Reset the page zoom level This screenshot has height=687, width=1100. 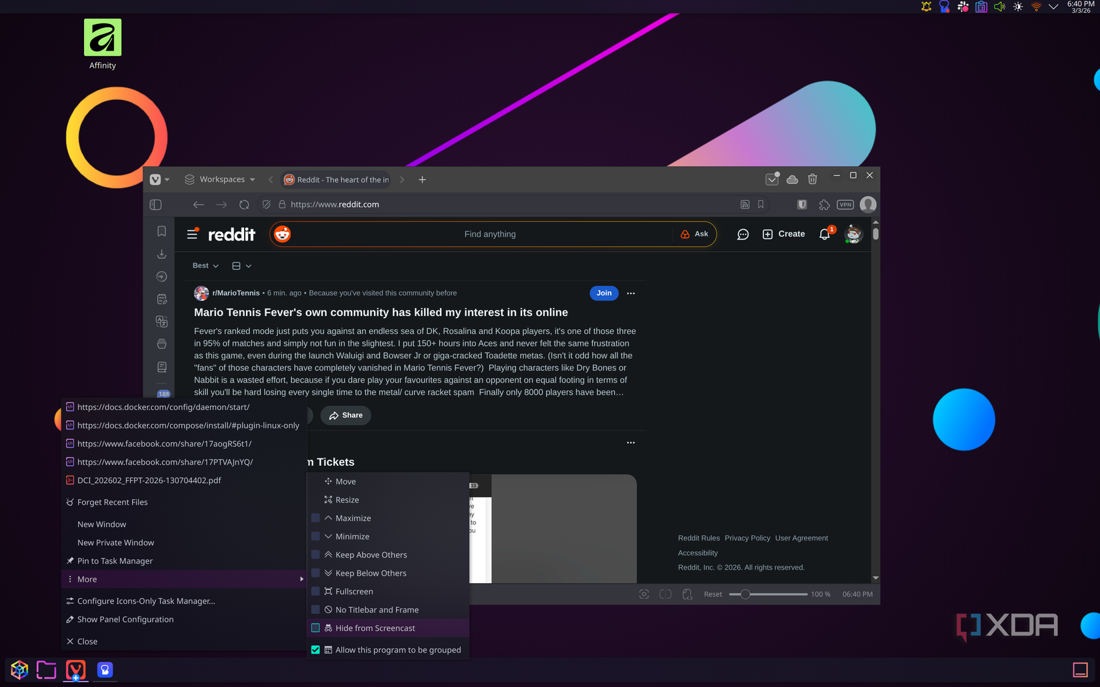[713, 594]
